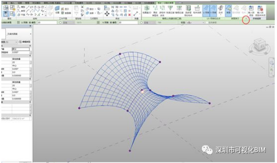Click the first value field in Properties
The height and width of the screenshot is (163, 277).
pyautogui.click(x=21, y=49)
